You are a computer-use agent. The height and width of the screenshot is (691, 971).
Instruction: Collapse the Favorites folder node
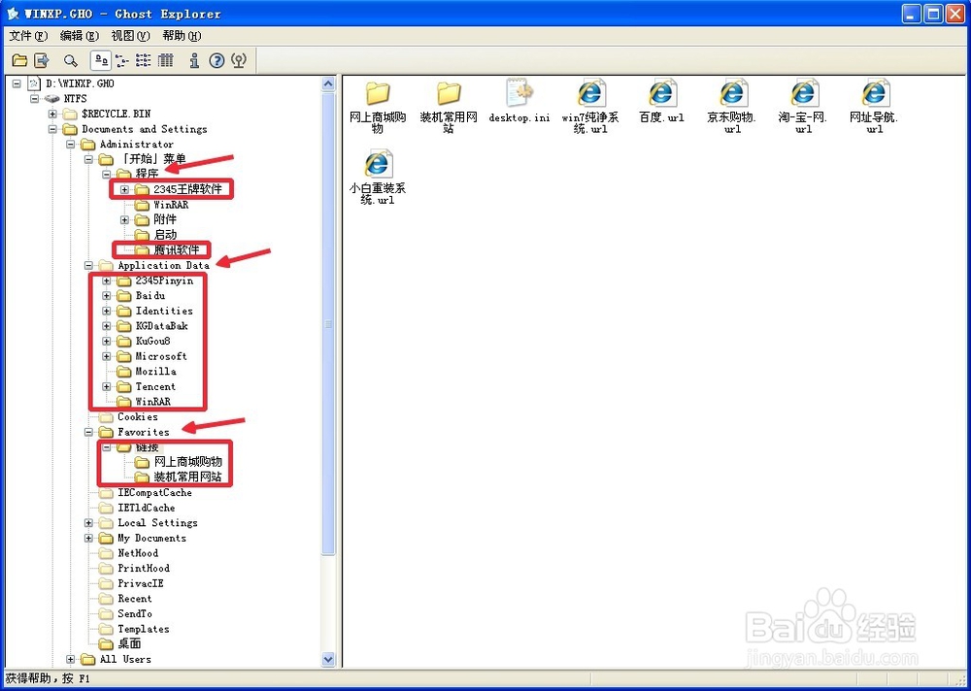(88, 432)
